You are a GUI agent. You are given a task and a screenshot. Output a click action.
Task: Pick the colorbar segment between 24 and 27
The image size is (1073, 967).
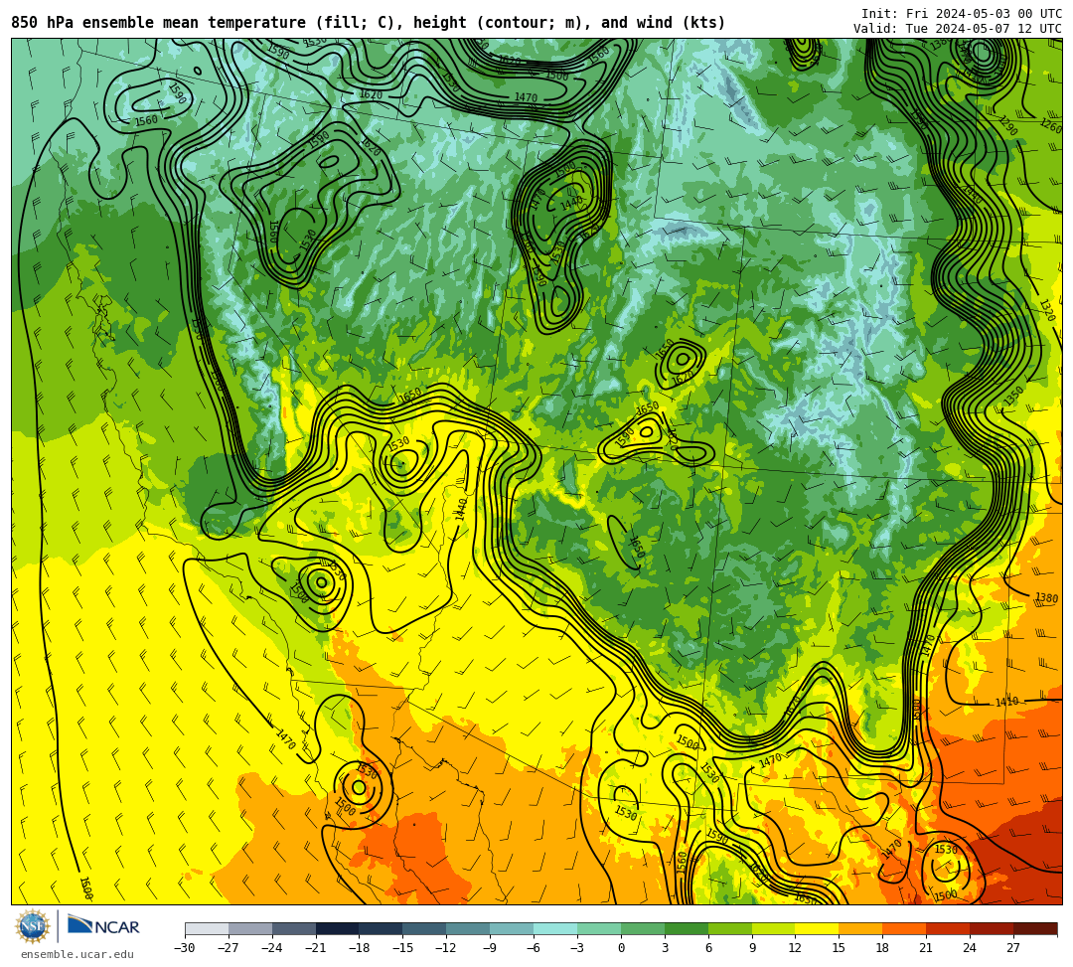click(991, 928)
